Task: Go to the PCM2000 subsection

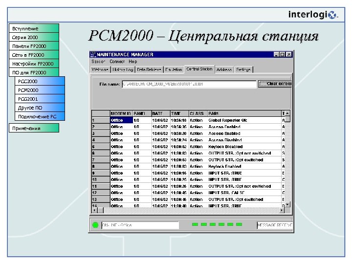Action: [40, 90]
